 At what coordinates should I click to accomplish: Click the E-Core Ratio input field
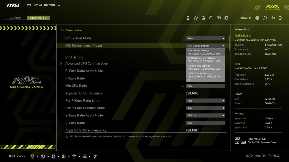(205, 123)
